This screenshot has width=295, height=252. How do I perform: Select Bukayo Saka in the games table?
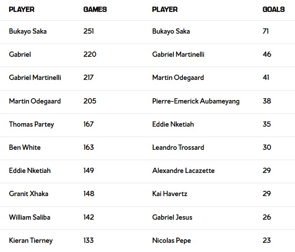pyautogui.click(x=28, y=31)
